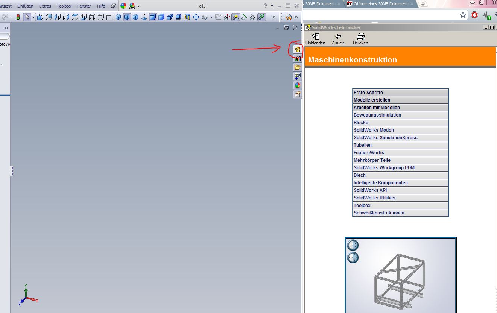
Task: Set view to Trimetric
Action: click(x=127, y=17)
